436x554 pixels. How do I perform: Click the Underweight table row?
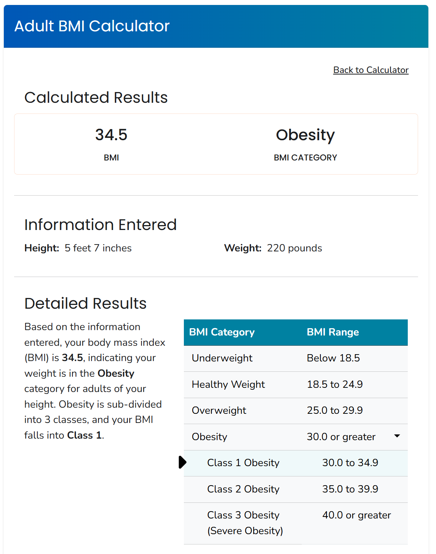[296, 358]
